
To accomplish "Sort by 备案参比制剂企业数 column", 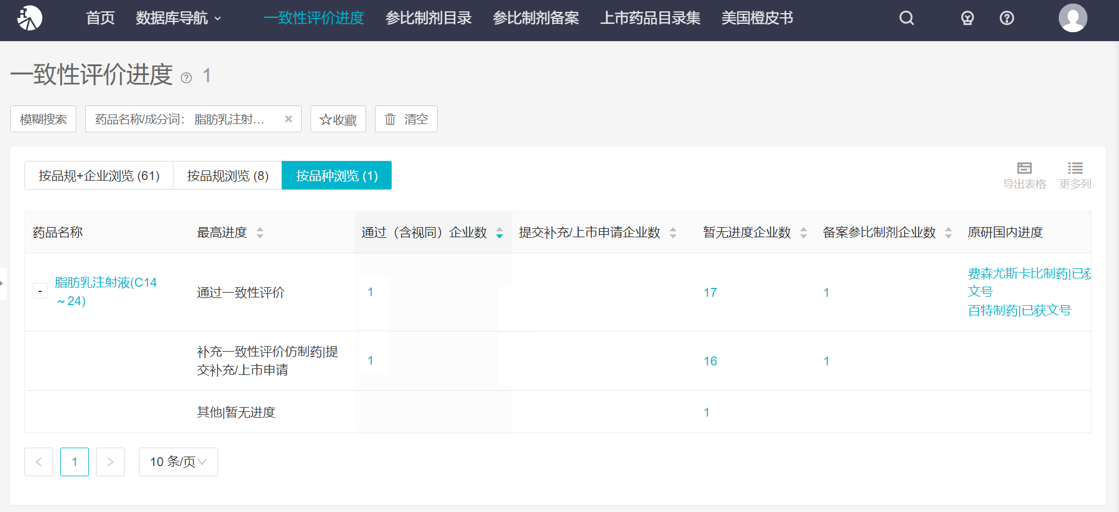I will coord(948,232).
